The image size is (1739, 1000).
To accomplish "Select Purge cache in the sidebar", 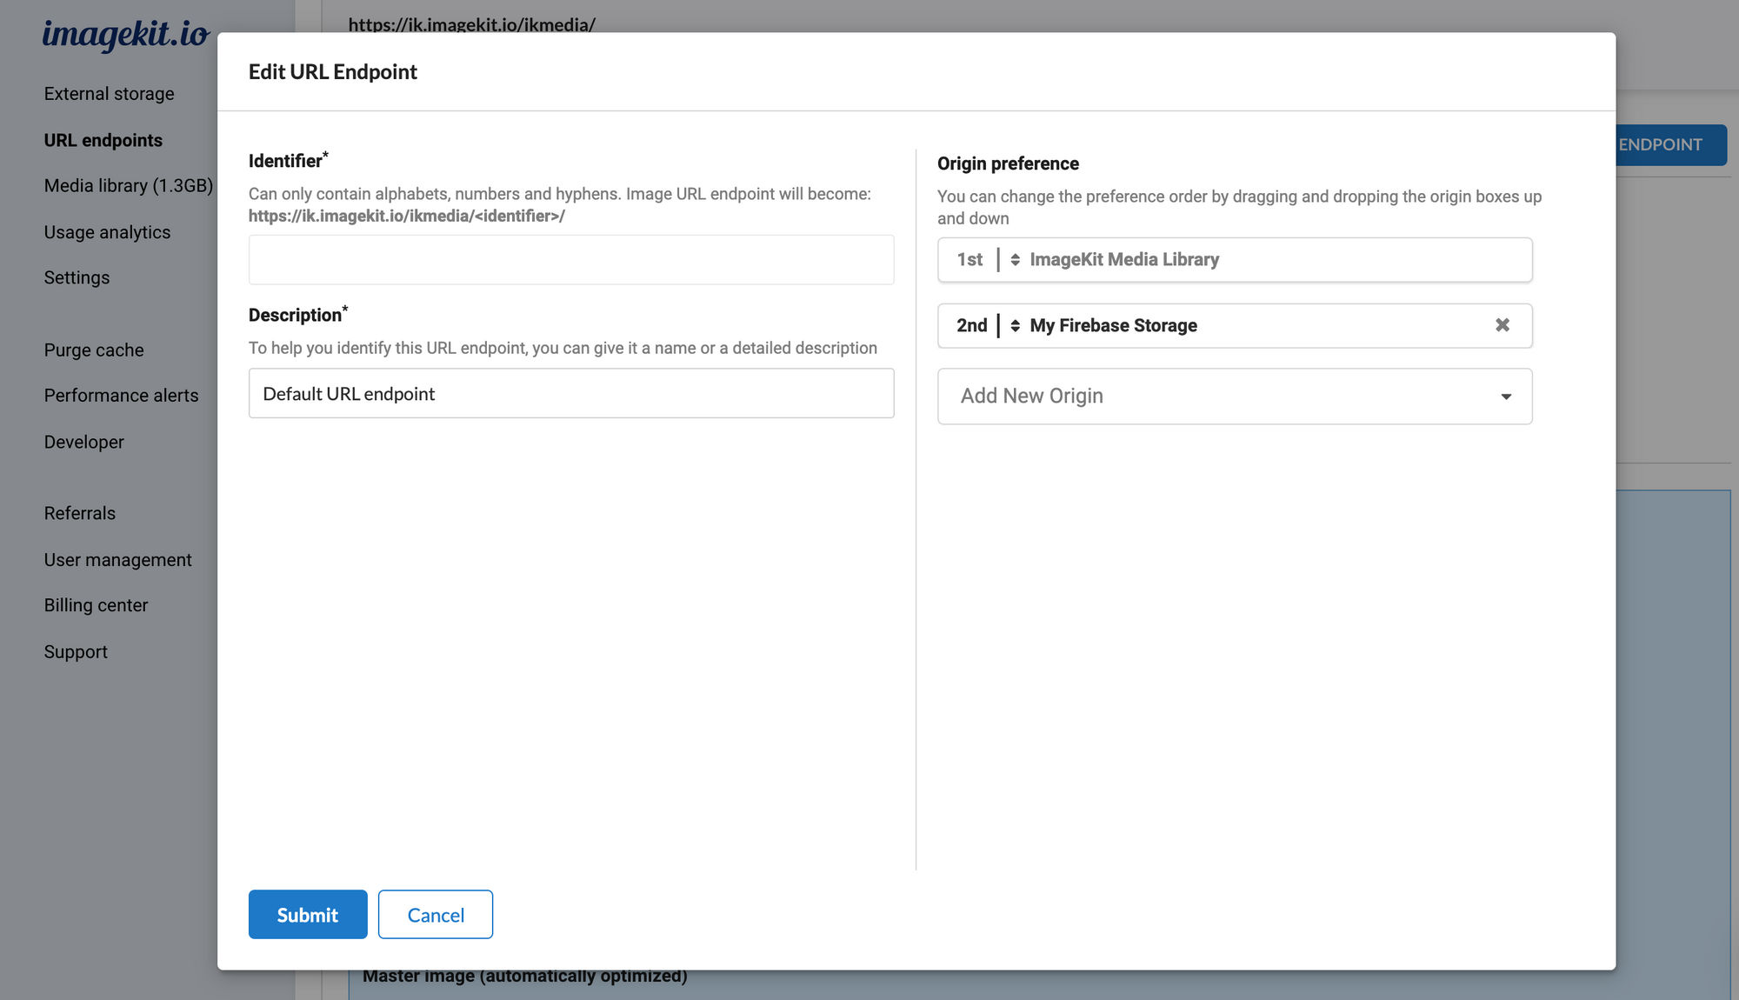I will 94,350.
